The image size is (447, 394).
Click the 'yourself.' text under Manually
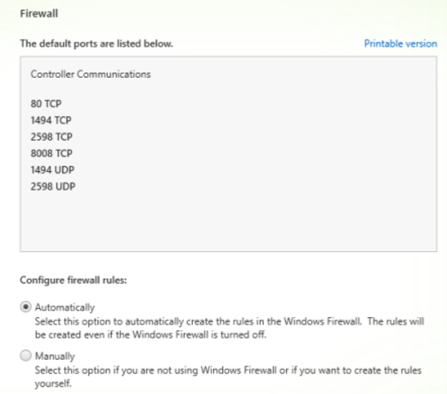tap(53, 383)
